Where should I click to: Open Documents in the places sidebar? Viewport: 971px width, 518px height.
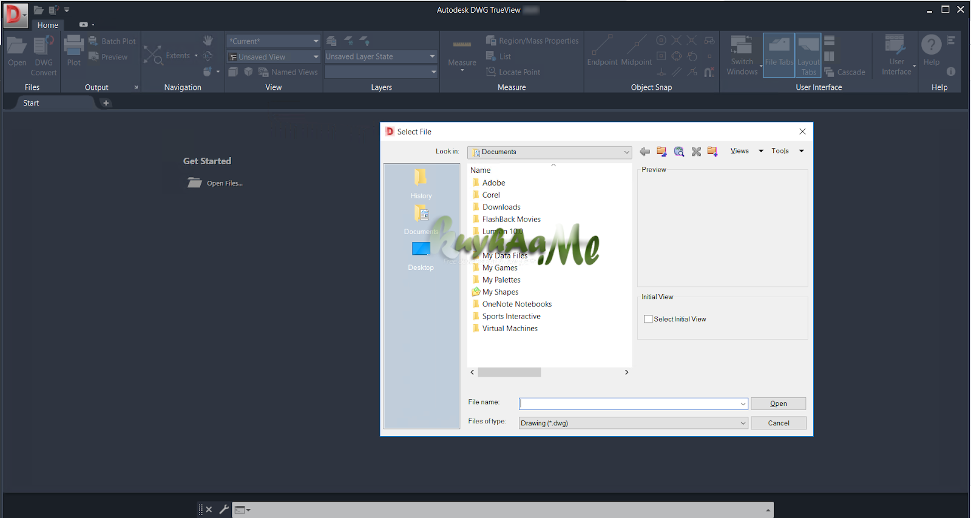pyautogui.click(x=421, y=220)
